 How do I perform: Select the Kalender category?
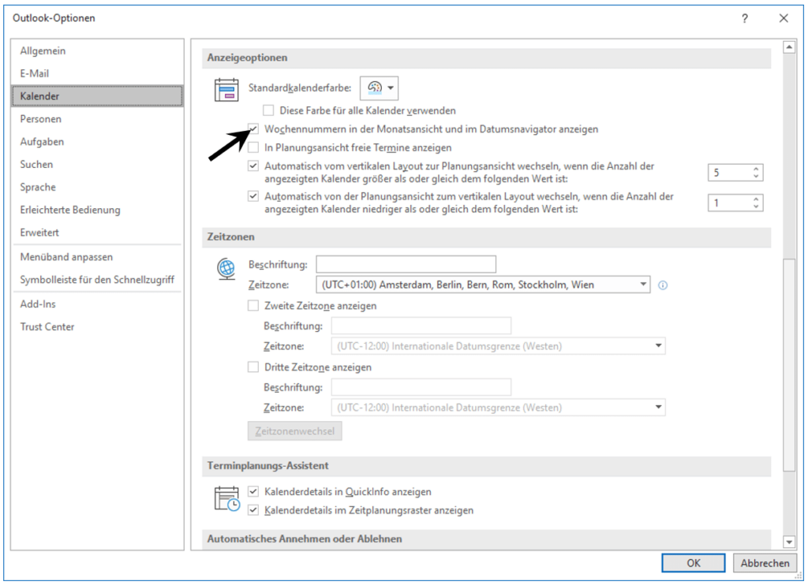coord(97,96)
